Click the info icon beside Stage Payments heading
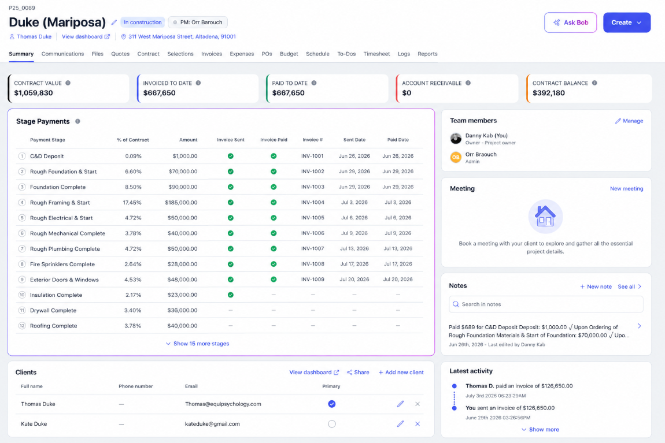Viewport: 665px width, 443px height. coord(77,121)
